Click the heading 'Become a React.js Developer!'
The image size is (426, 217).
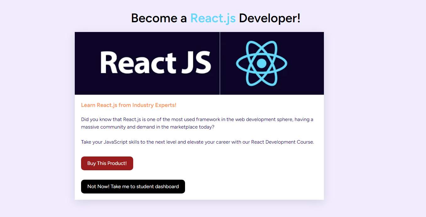pos(216,18)
